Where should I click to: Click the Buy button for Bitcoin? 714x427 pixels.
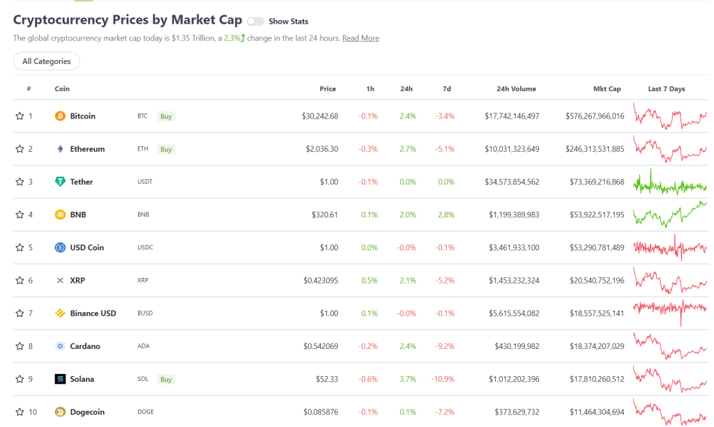166,116
